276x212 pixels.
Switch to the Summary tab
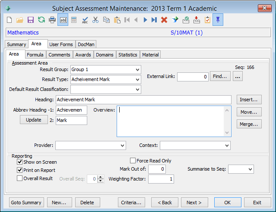pos(16,44)
